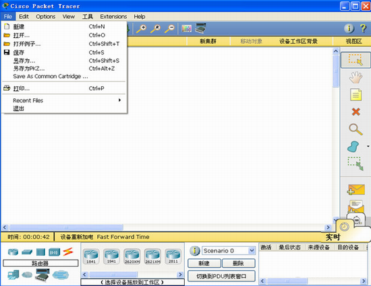Open the Edit menu
371x286 pixels.
click(x=24, y=17)
